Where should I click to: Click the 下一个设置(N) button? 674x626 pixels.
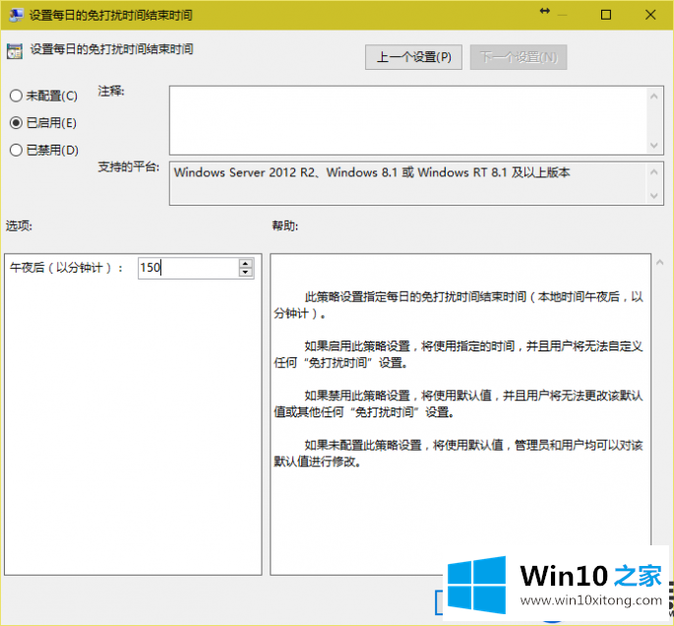click(519, 57)
